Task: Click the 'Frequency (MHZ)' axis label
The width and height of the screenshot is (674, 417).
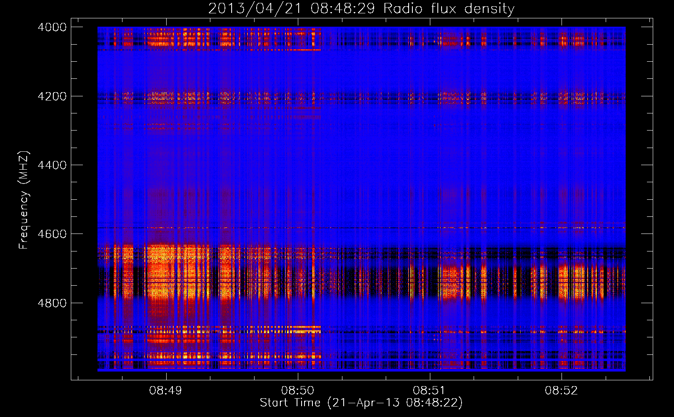Action: (24, 200)
